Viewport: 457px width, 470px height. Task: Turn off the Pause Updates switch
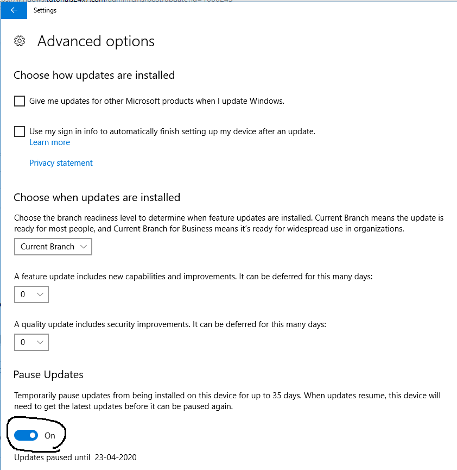[26, 435]
